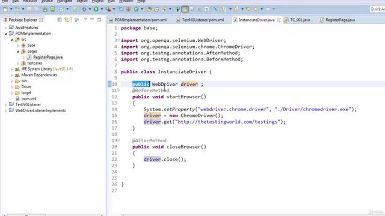
Task: Collapse All in Package Explorer
Action: click(x=60, y=20)
